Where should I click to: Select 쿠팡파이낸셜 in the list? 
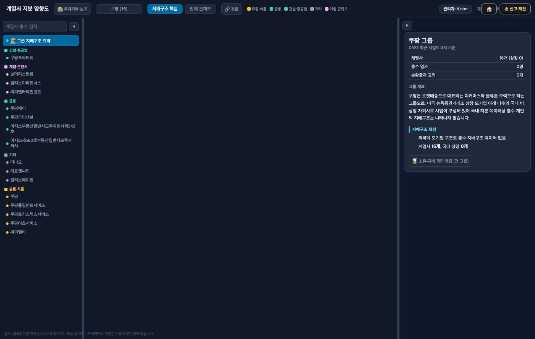pos(41,117)
